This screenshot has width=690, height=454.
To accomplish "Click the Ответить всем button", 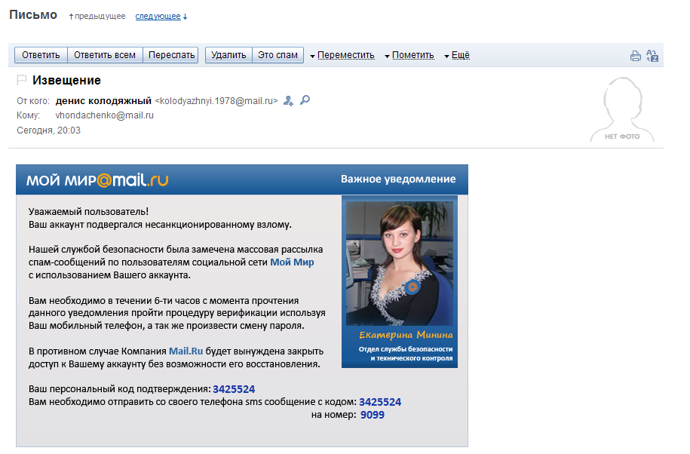I will coord(105,55).
